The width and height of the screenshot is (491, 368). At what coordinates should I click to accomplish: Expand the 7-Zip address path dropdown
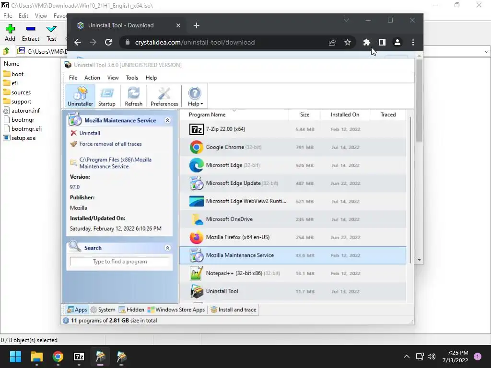coord(486,52)
